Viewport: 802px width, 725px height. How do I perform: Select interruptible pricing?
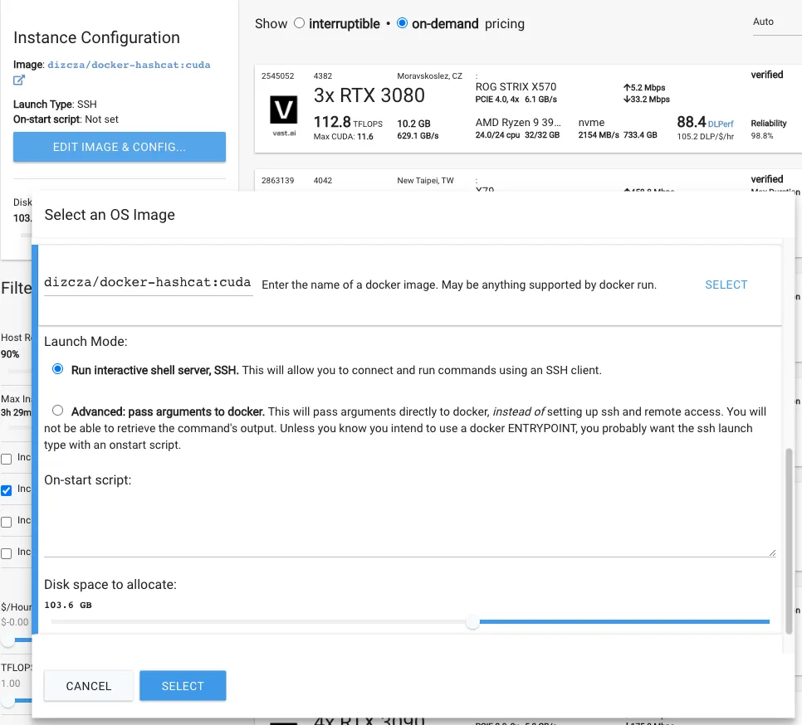[x=300, y=23]
